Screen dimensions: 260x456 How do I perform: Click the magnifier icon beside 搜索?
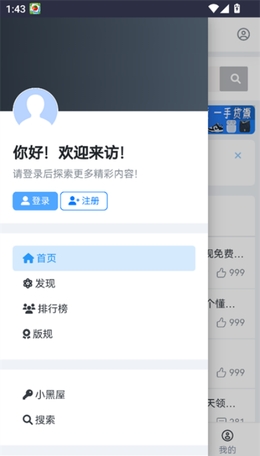click(x=28, y=420)
